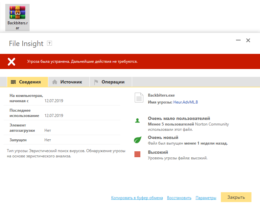
Task: Click the Высокий threat level heading
Action: 158,152
